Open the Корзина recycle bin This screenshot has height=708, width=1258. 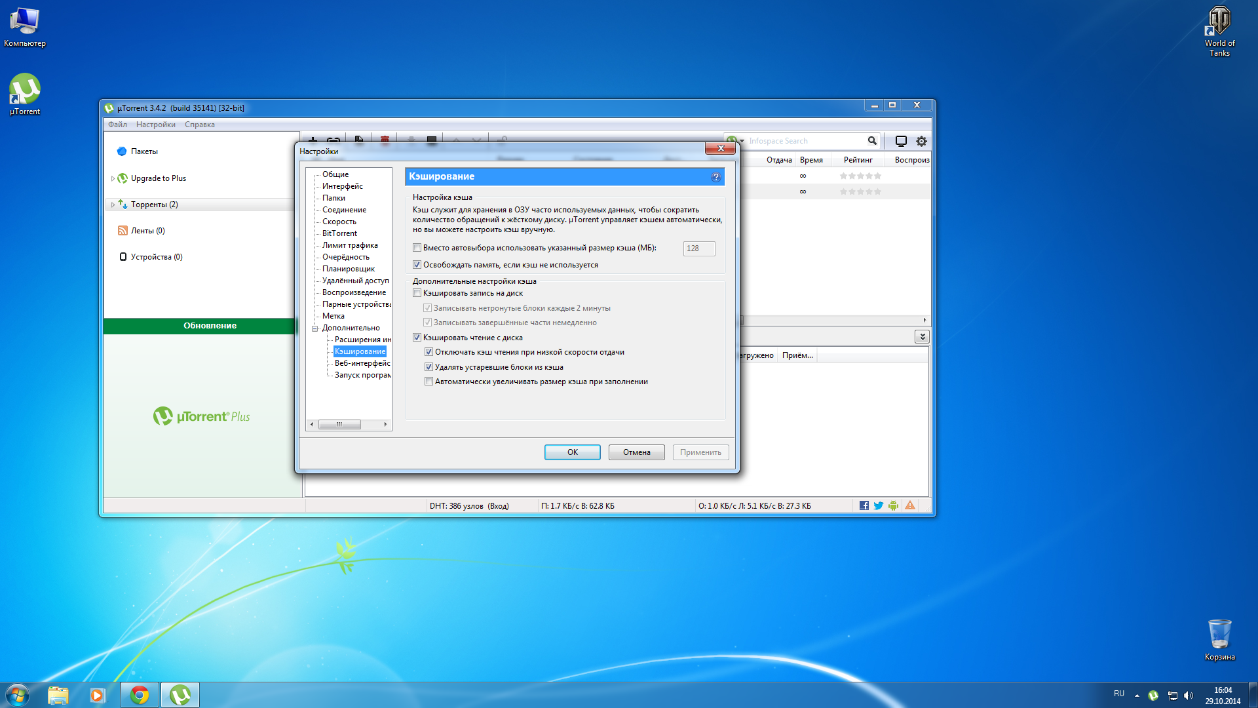(1219, 640)
